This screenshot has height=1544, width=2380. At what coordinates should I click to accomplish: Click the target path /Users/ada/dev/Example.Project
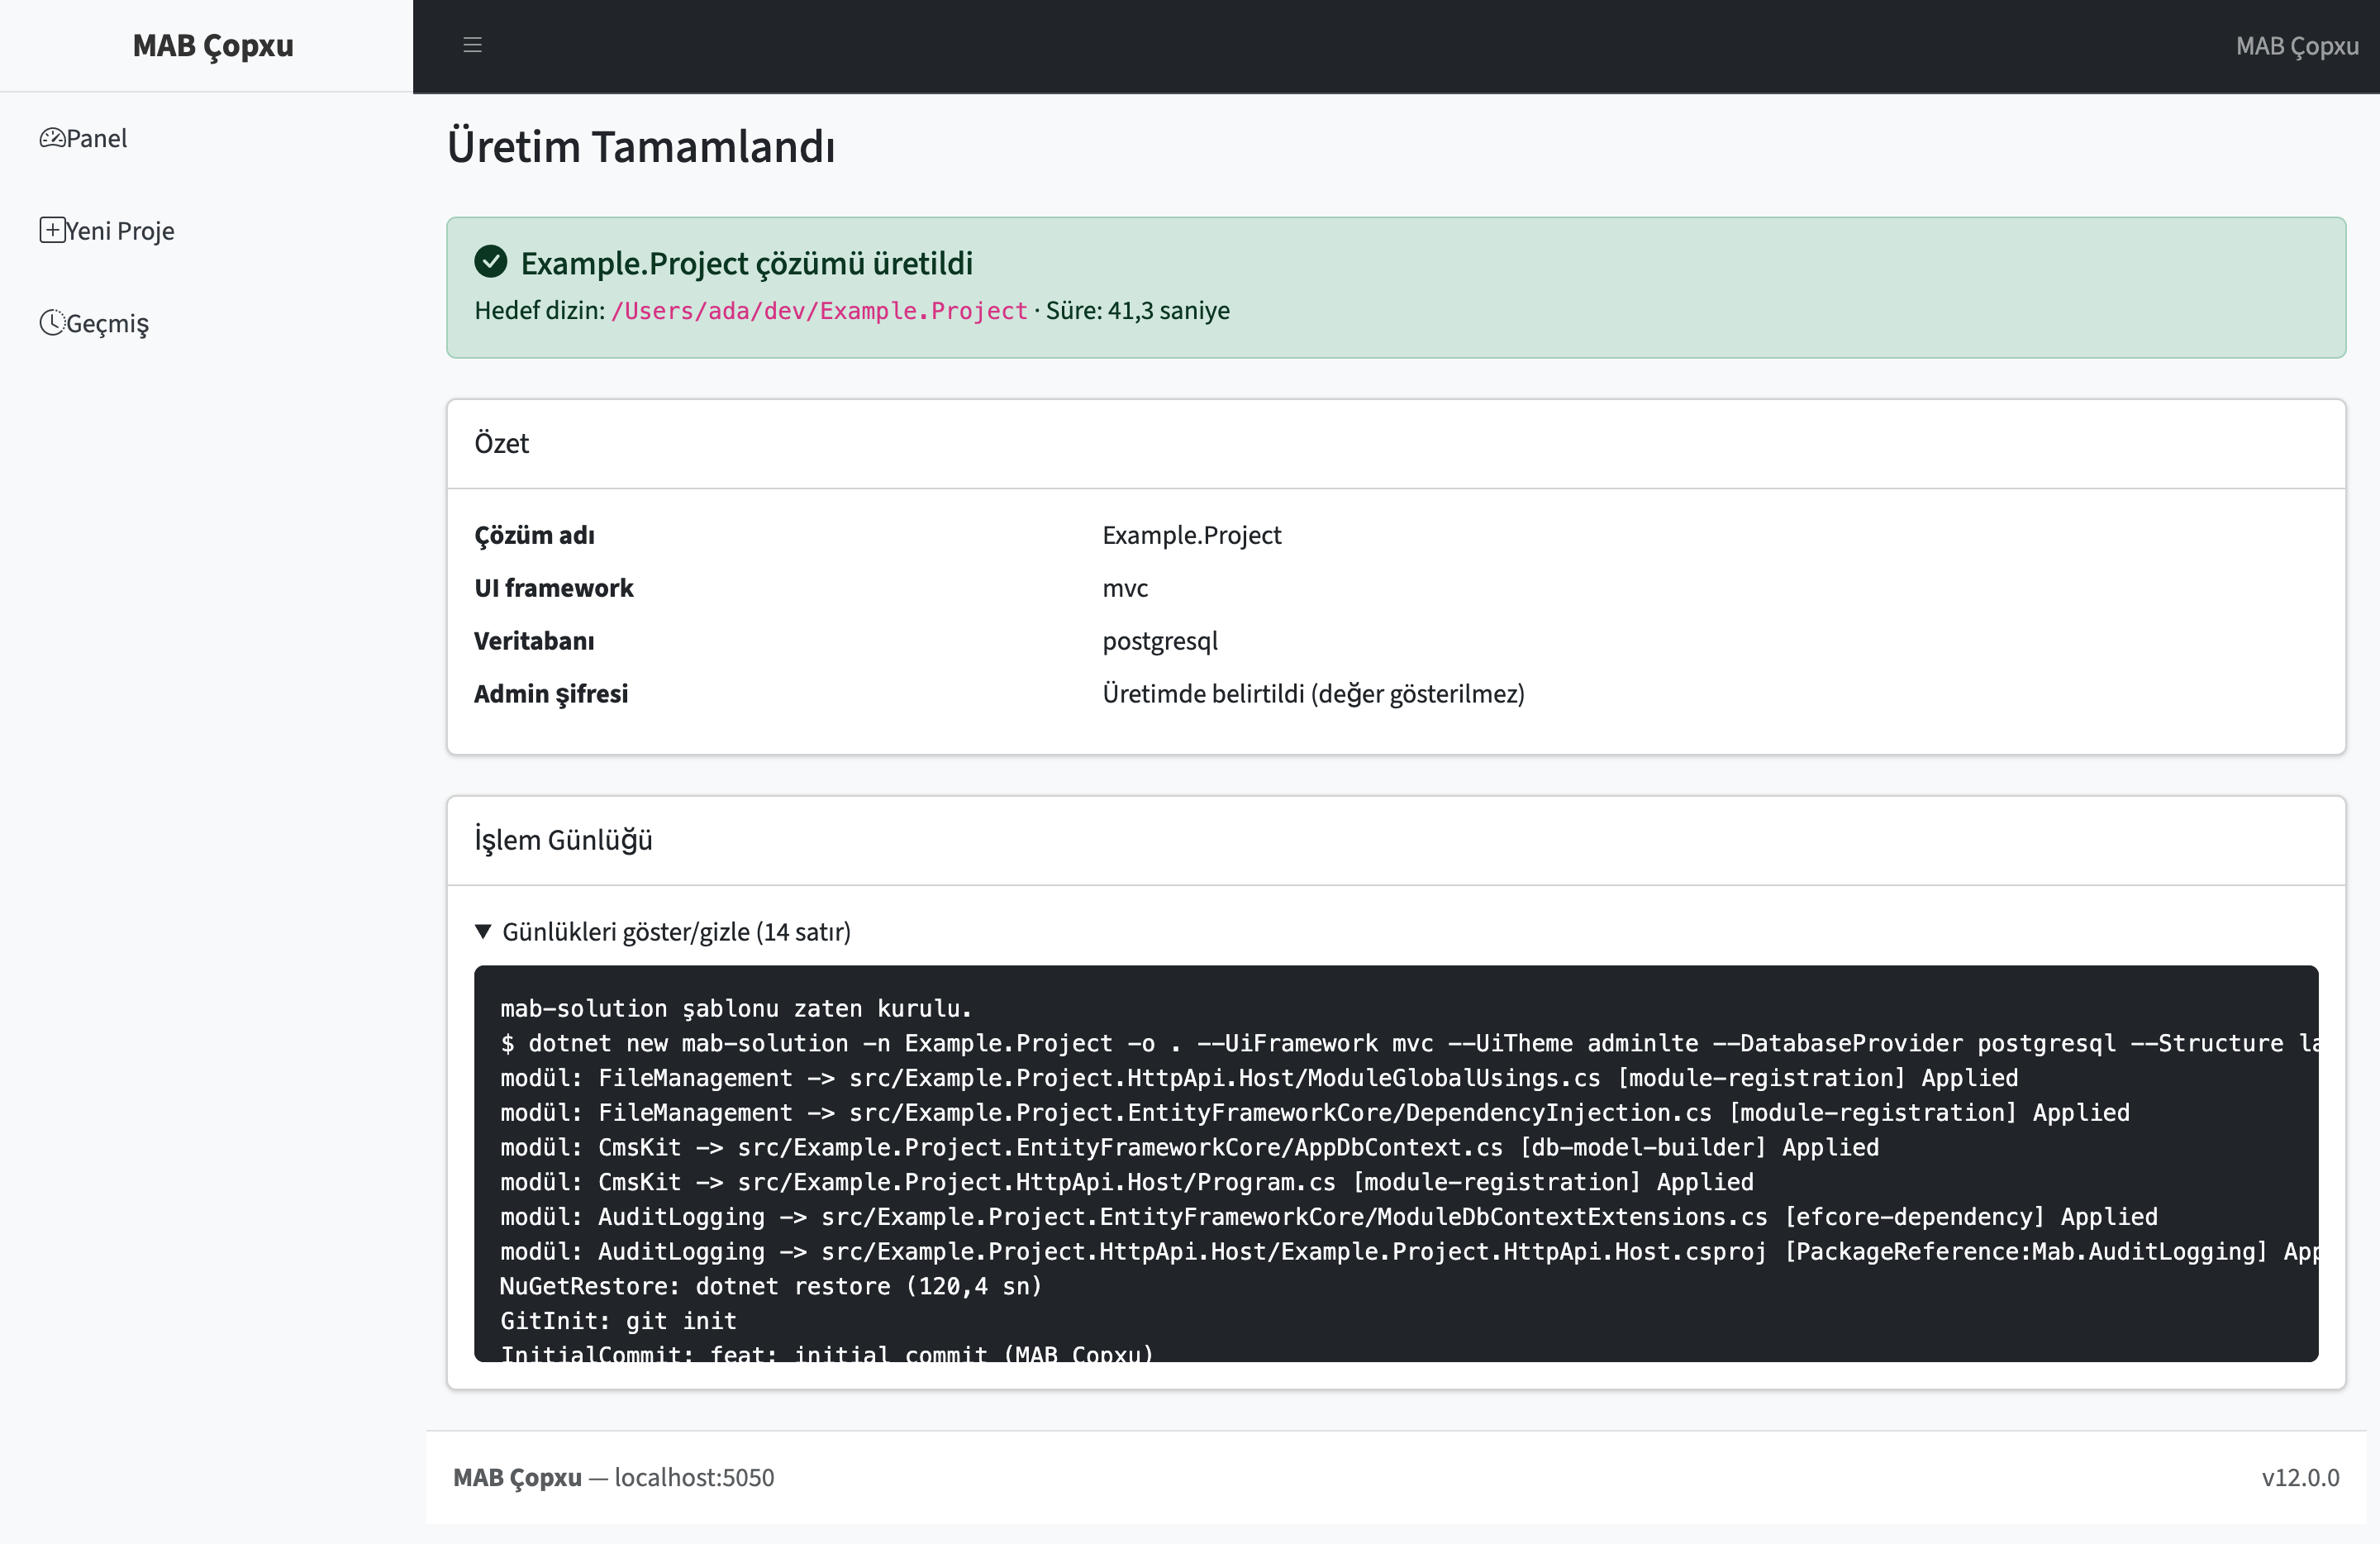pos(819,311)
